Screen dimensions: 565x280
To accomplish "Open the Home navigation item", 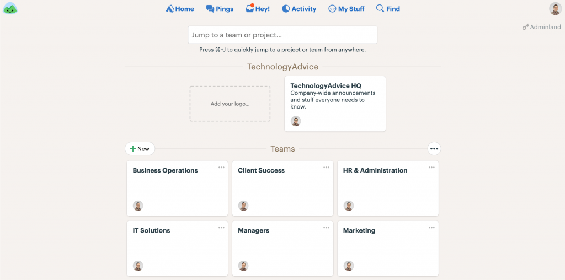I will 180,9.
